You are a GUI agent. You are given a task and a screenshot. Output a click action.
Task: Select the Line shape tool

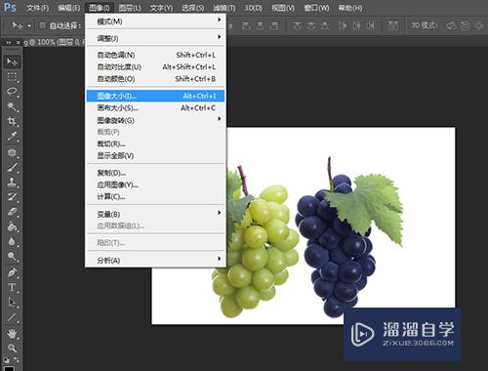pyautogui.click(x=12, y=317)
